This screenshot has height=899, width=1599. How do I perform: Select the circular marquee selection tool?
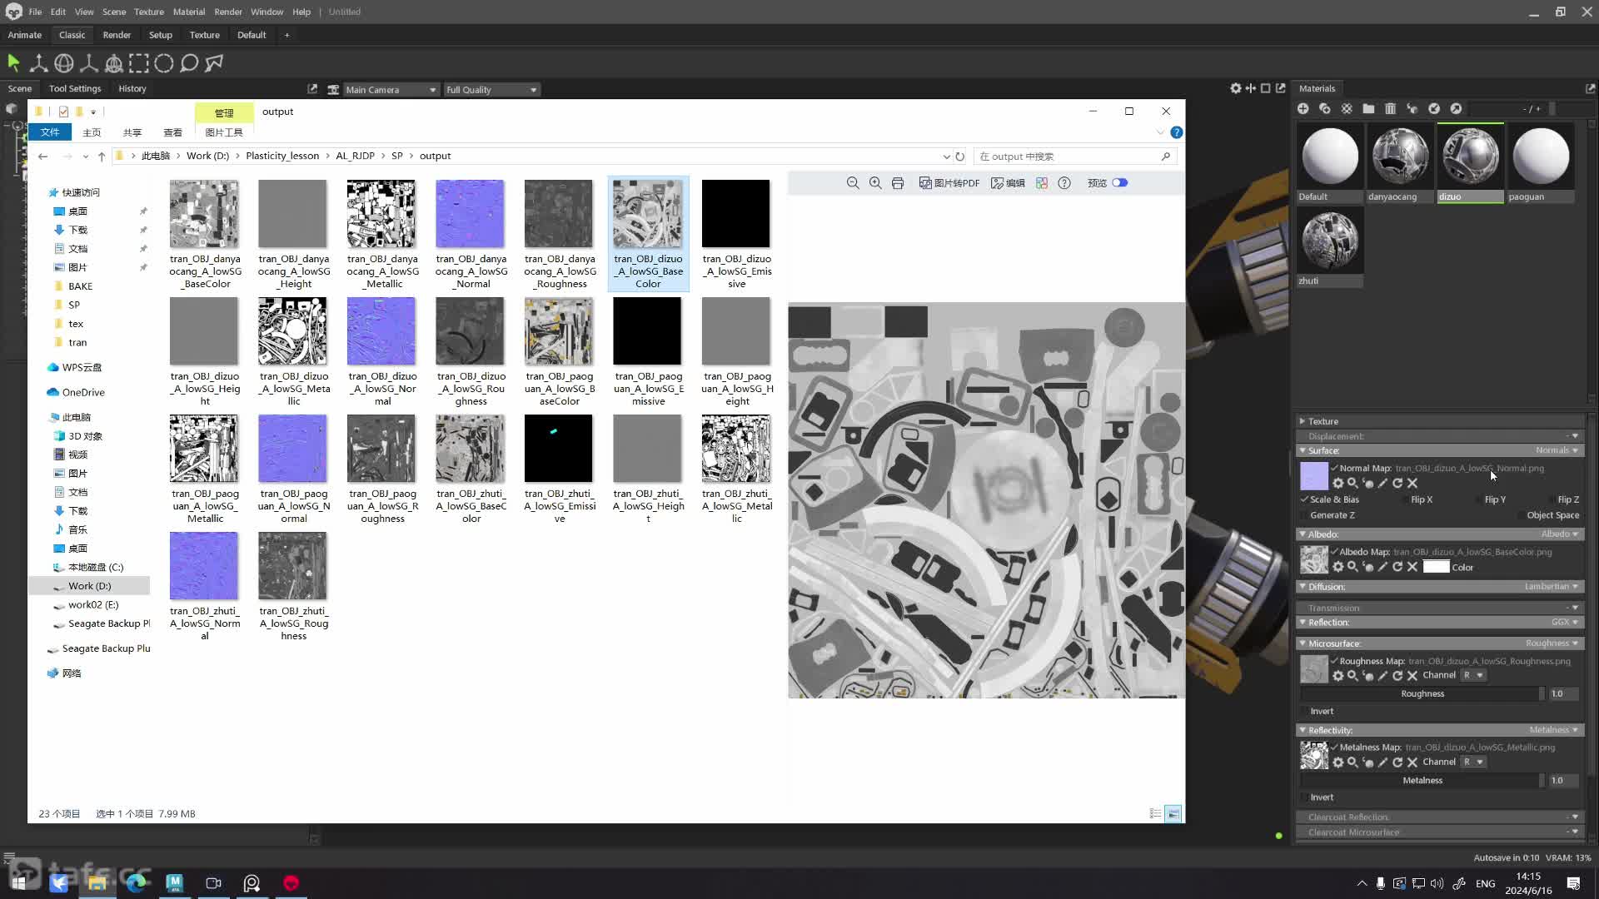[x=164, y=62]
